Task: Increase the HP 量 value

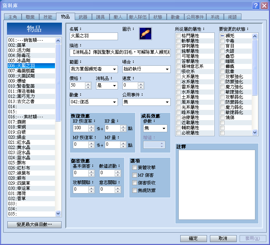Action: pos(123,127)
